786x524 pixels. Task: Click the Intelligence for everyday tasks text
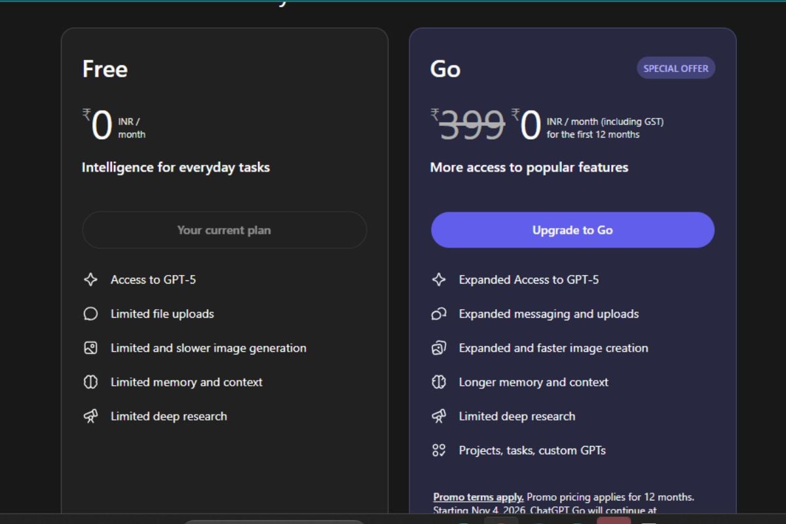click(x=176, y=167)
